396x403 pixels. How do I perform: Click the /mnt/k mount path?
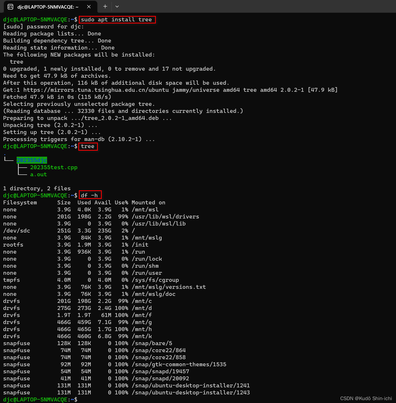click(x=142, y=336)
